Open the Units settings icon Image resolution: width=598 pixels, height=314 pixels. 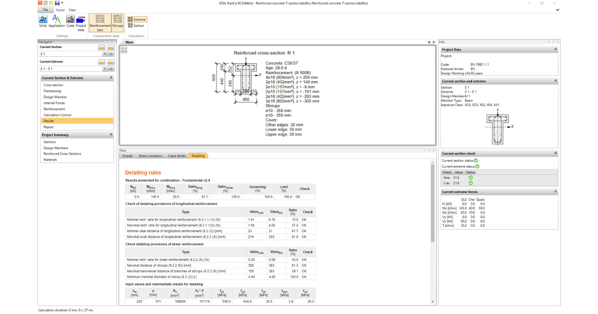coord(43,19)
